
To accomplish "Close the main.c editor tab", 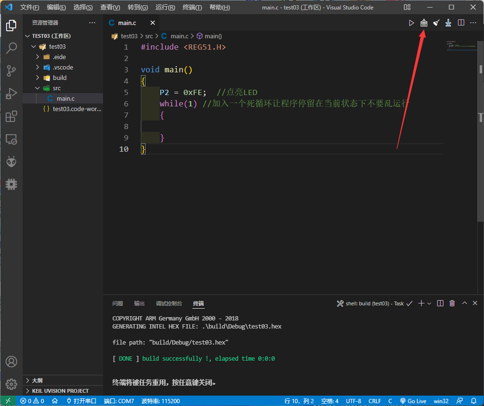I will [x=153, y=23].
